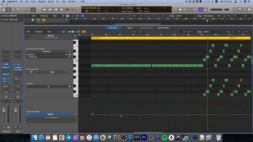Screen dimensions: 253x142
Task: Open the File menu in menu bar
Action: [x=21, y=2]
